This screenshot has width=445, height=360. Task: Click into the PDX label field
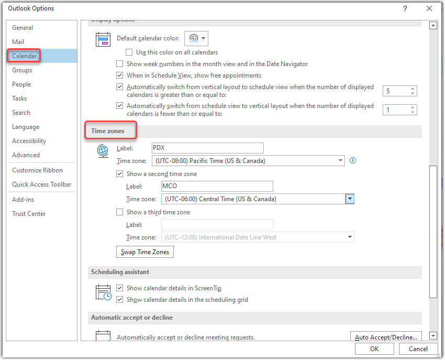point(207,148)
